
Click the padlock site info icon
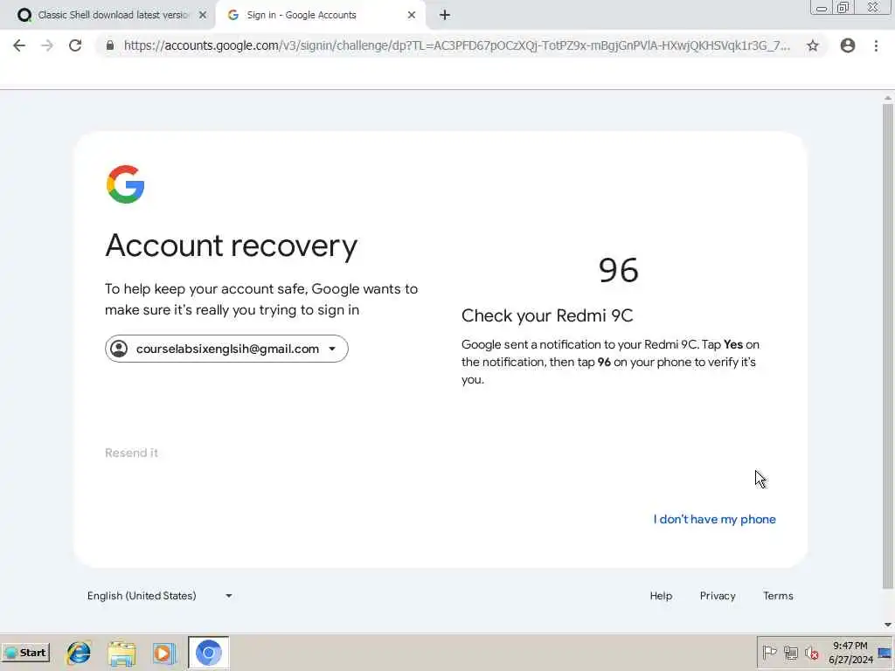pos(110,45)
